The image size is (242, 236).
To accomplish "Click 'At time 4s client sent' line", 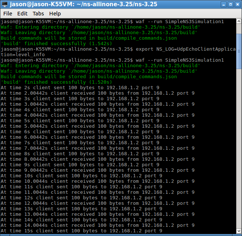I will (80, 110).
